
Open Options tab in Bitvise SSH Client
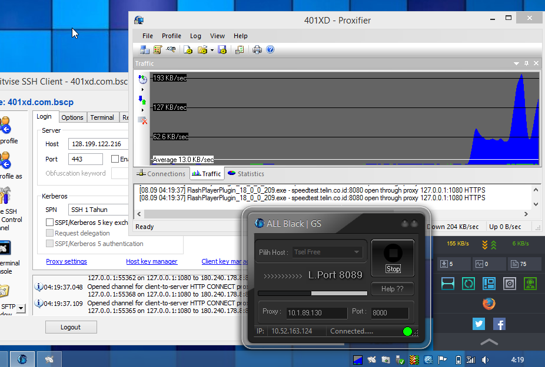pyautogui.click(x=72, y=117)
